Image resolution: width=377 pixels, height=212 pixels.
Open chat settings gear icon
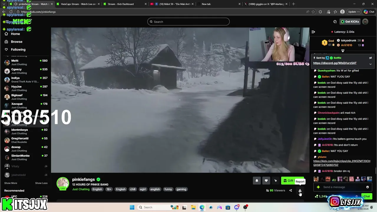(x=356, y=196)
